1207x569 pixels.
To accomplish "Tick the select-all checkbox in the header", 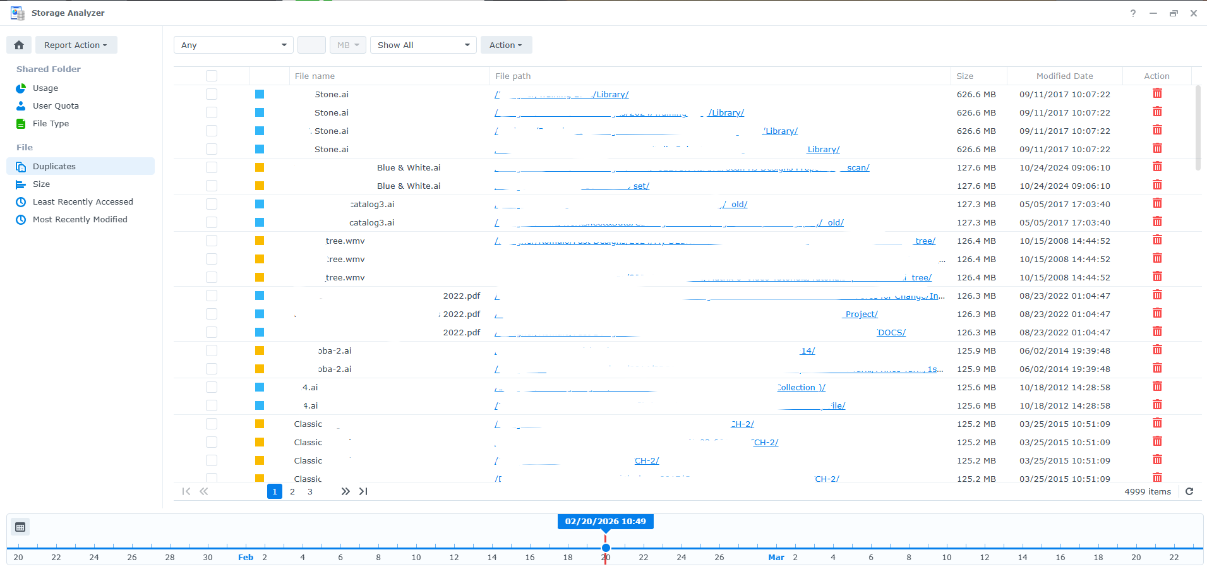I will 212,76.
